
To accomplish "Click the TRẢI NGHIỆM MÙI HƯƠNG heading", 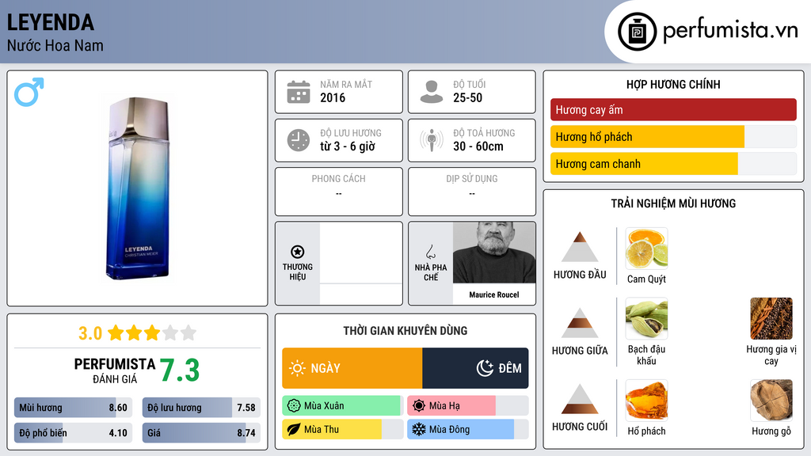I will (673, 203).
